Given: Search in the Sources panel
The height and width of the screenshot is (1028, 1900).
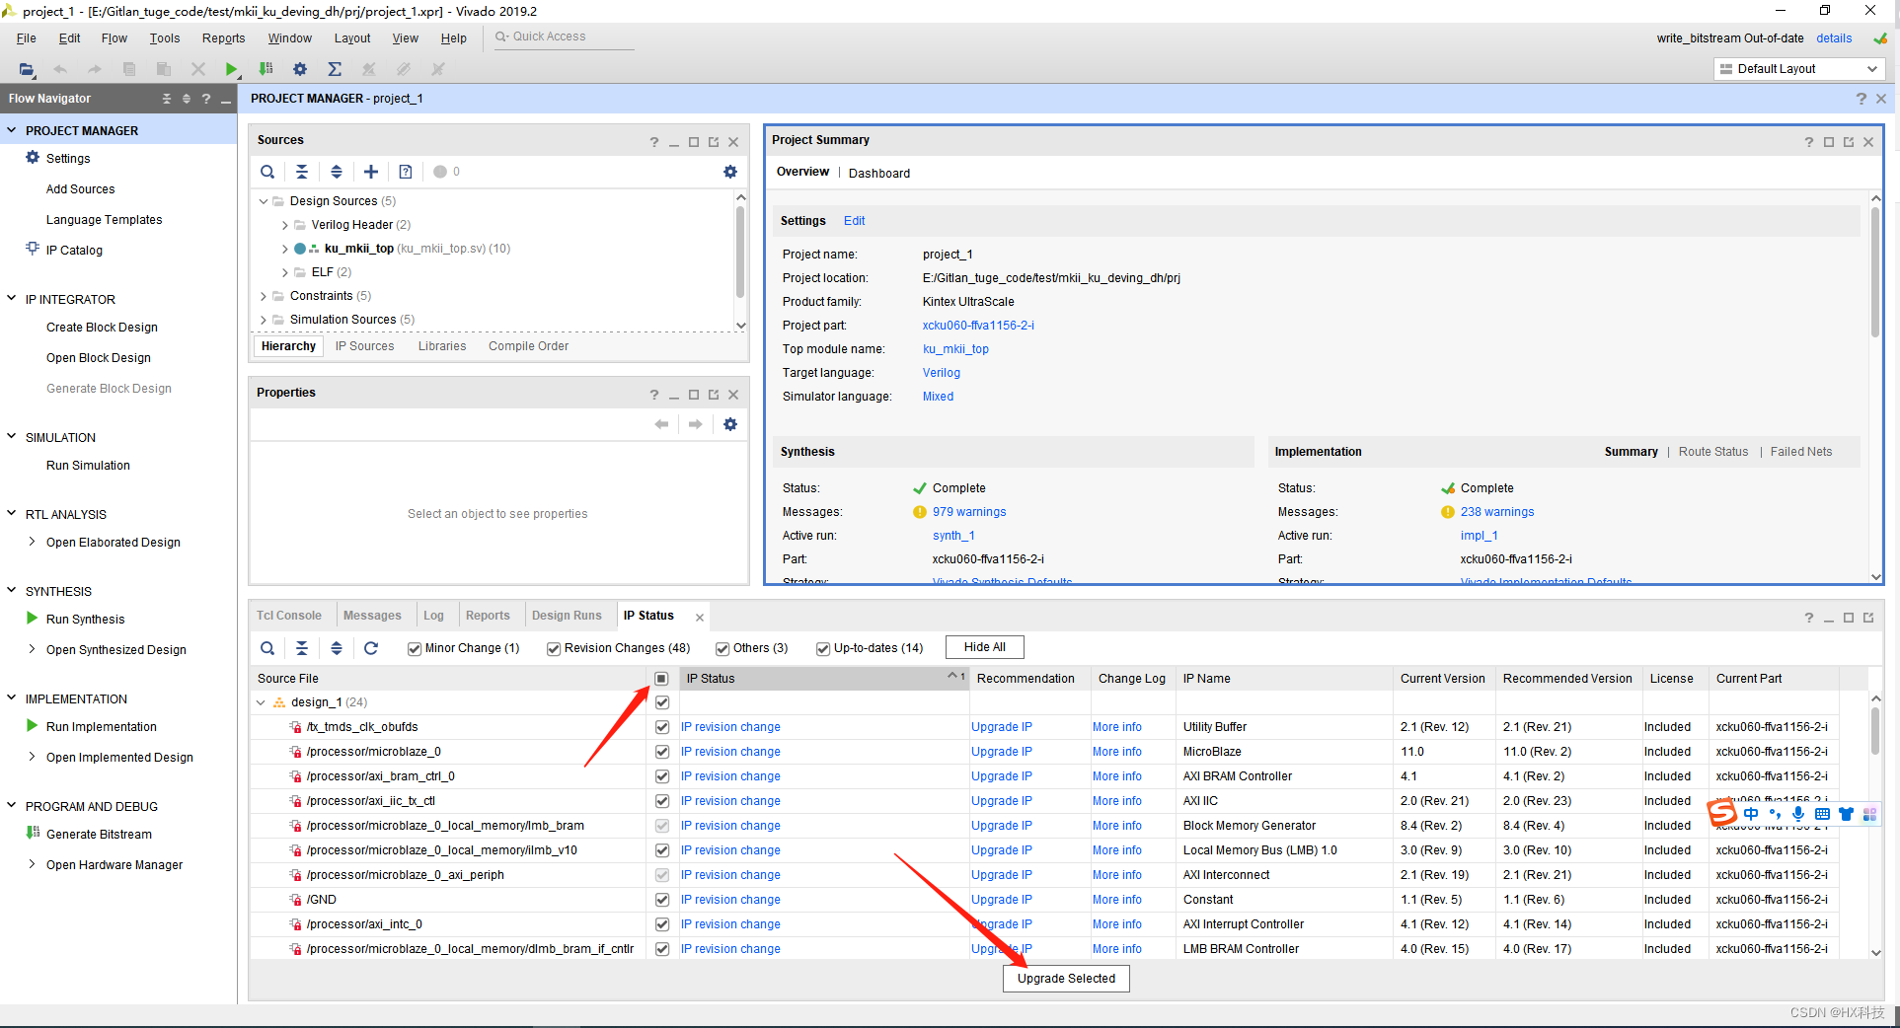Looking at the screenshot, I should tap(267, 172).
